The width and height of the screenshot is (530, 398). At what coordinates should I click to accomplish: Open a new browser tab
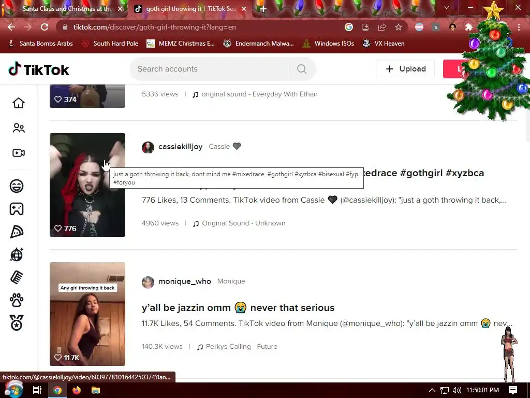coord(263,9)
